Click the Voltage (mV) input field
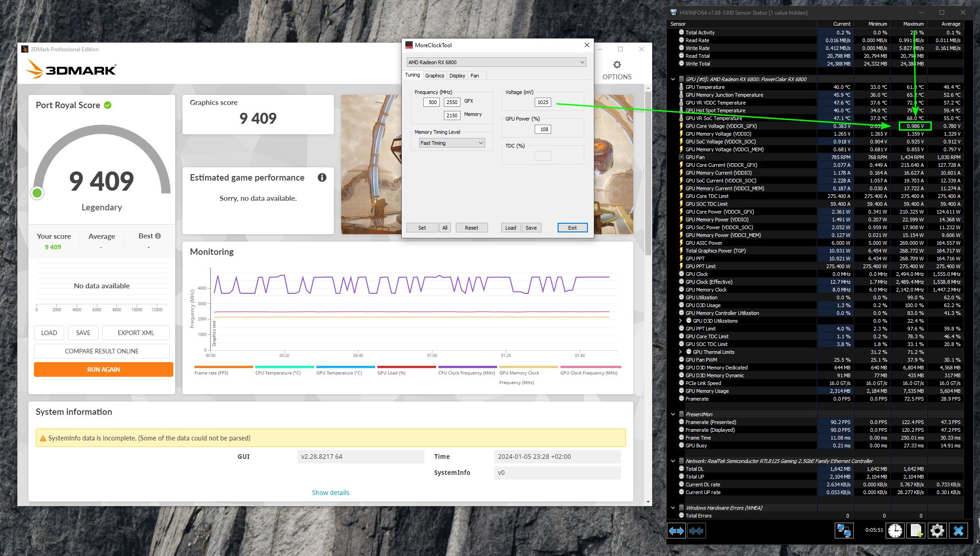Screen dimensions: 980x556 coord(543,102)
